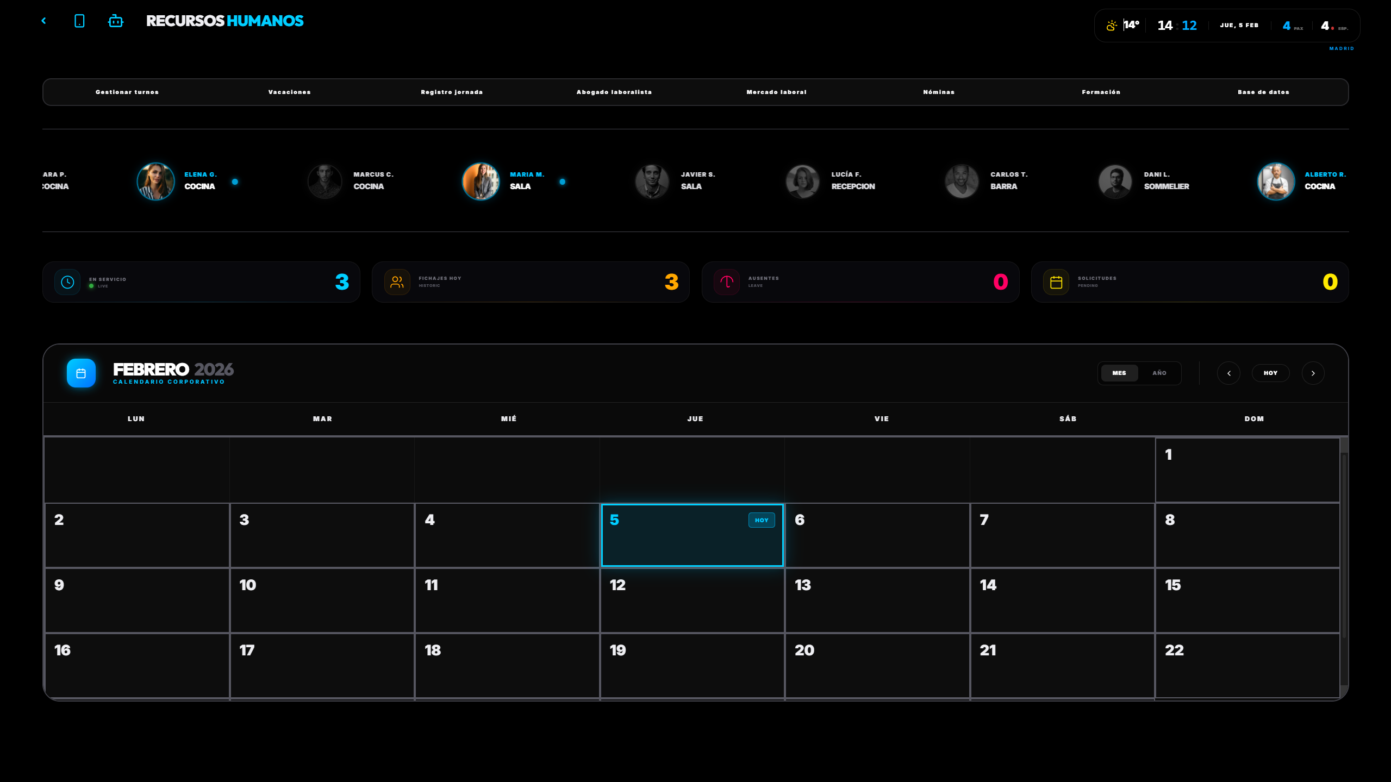Image resolution: width=1391 pixels, height=782 pixels.
Task: Switch calendar to Año view
Action: (x=1159, y=373)
